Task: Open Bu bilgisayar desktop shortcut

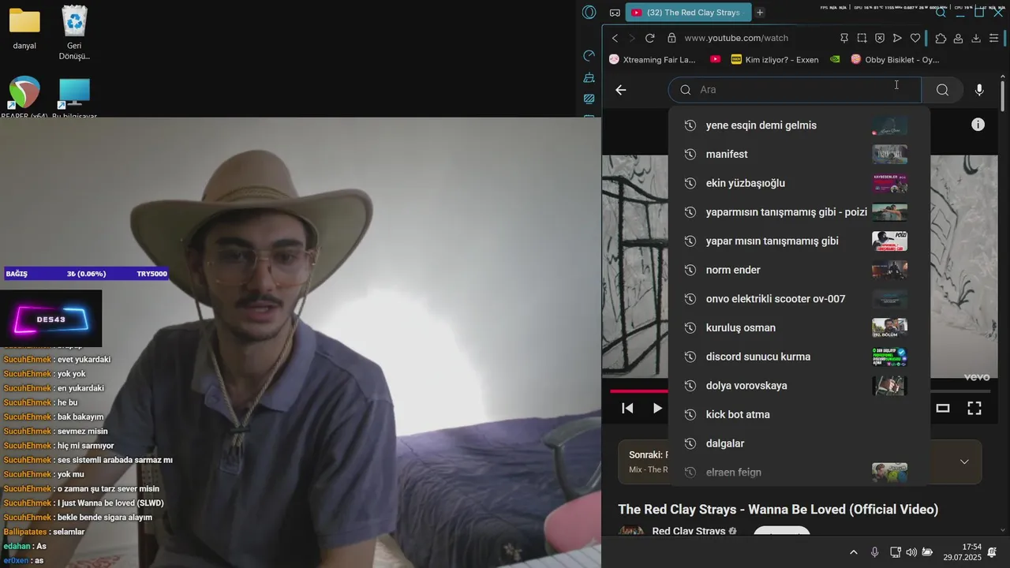Action: pos(74,99)
